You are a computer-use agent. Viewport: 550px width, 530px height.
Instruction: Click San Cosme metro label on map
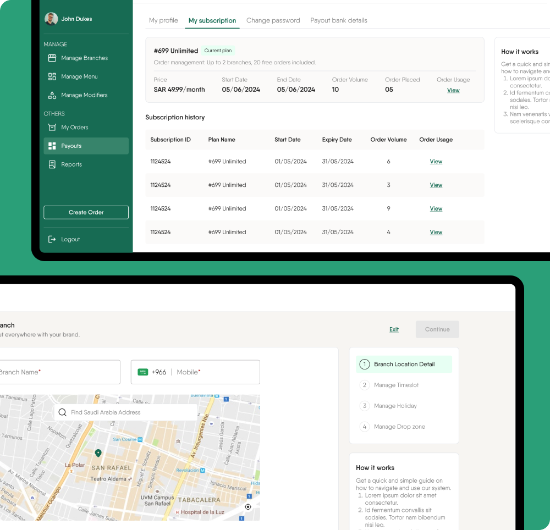click(x=124, y=439)
